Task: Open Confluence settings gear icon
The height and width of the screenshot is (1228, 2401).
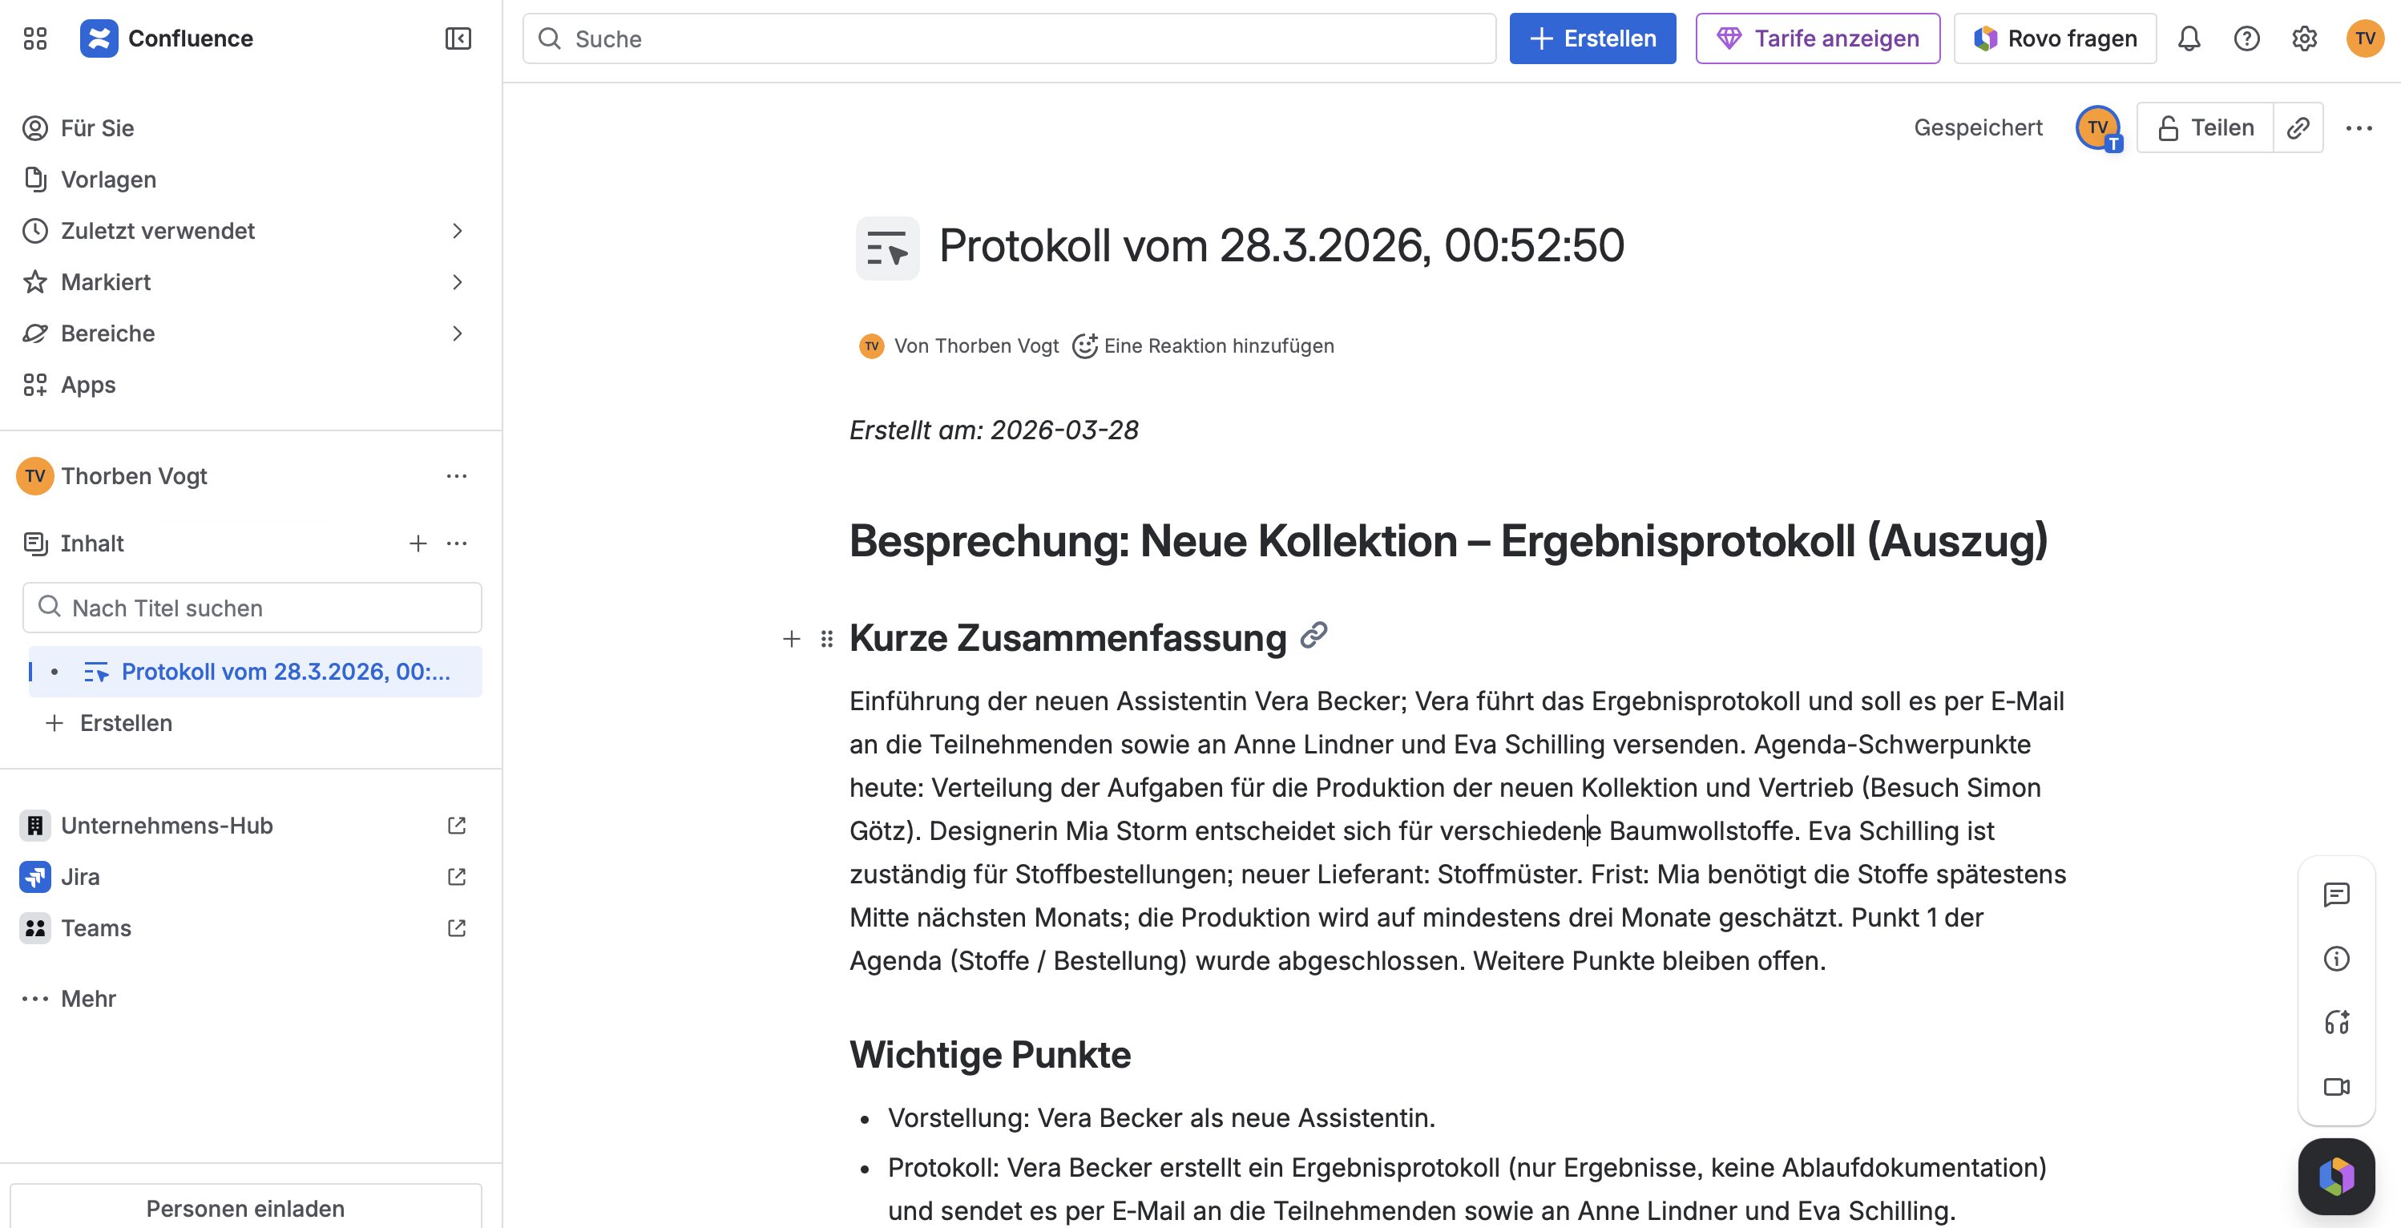Action: coord(2304,38)
